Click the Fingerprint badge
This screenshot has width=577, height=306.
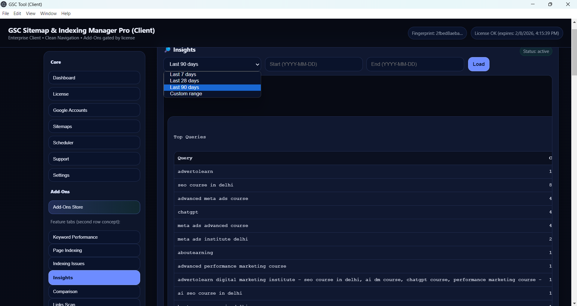pyautogui.click(x=437, y=33)
